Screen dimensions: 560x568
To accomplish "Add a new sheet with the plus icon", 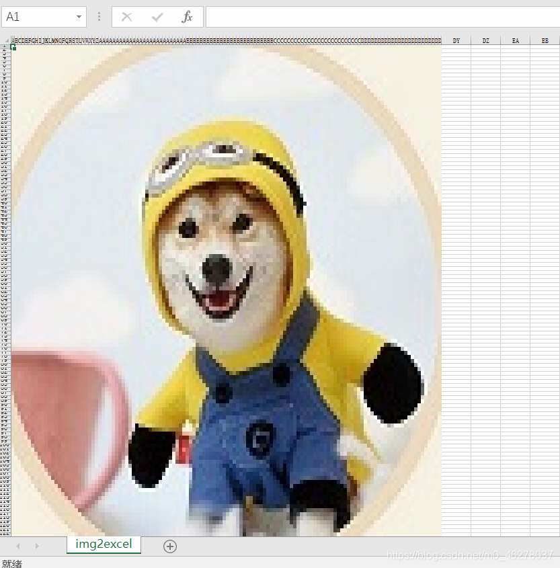I will [170, 546].
